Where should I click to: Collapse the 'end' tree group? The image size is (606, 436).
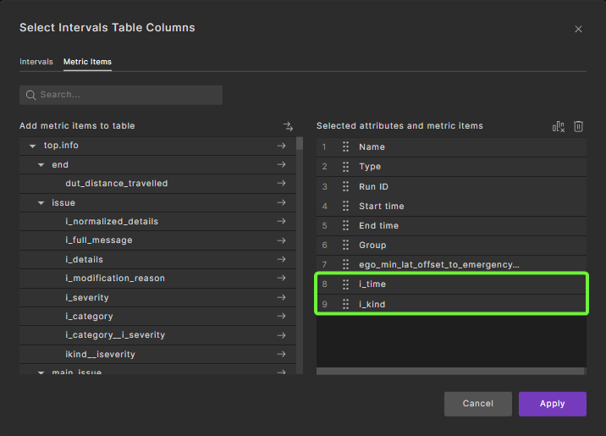point(41,165)
